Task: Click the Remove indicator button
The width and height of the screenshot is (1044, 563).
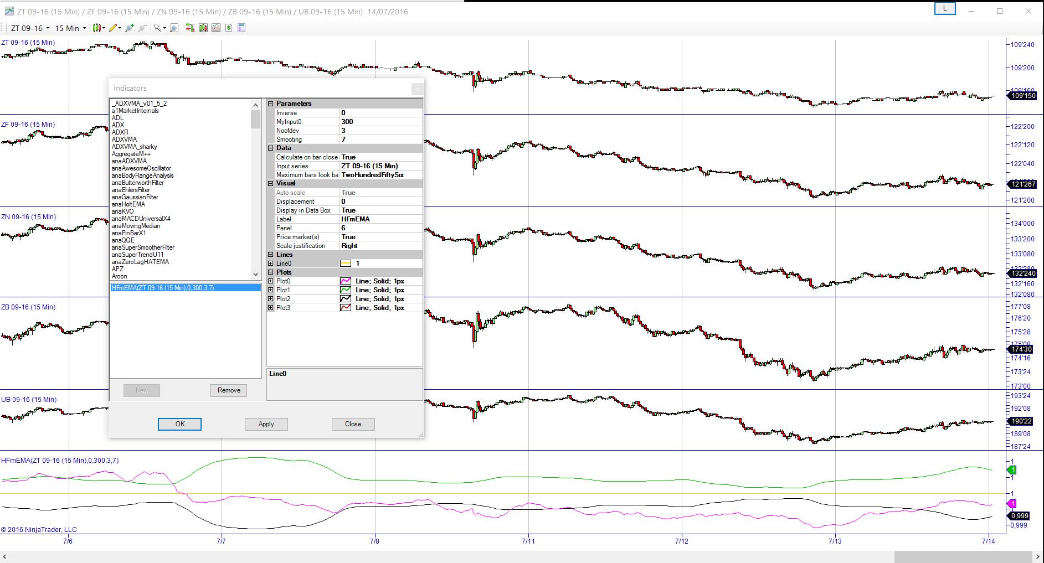Action: tap(229, 390)
